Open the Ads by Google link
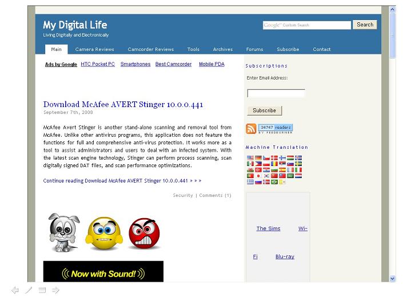The width and height of the screenshot is (407, 296). tap(61, 64)
